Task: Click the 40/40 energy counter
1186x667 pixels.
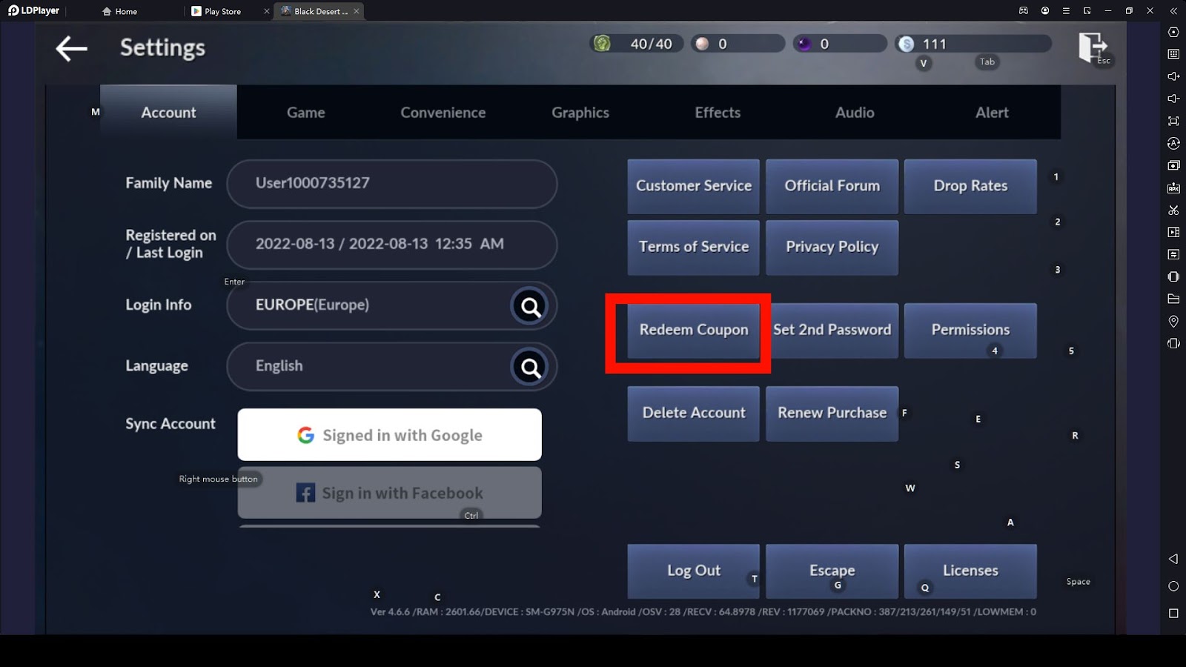Action: [x=651, y=44]
